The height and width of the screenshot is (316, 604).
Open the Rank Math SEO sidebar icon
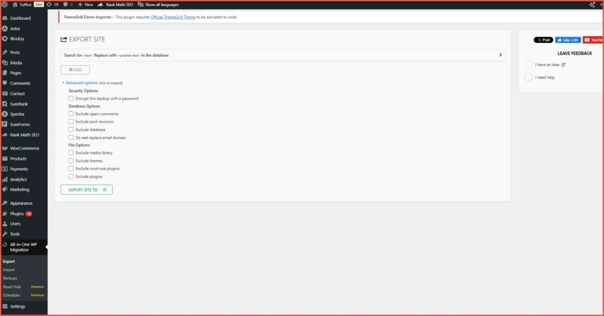coord(5,135)
